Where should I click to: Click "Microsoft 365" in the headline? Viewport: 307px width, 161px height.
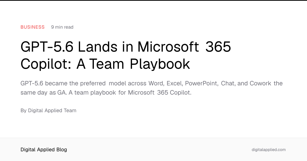[x=184, y=47]
